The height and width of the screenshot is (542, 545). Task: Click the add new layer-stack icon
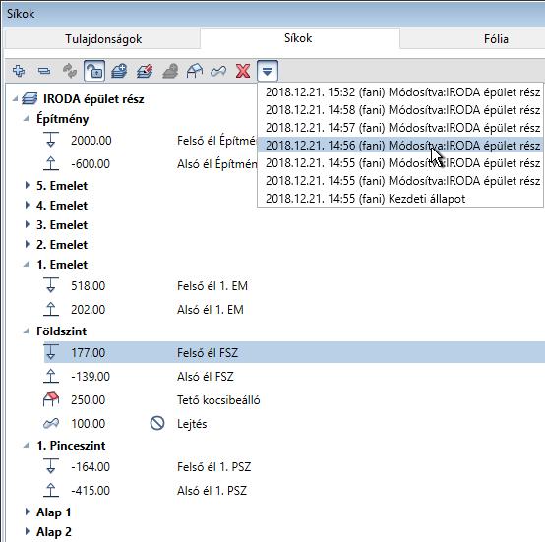coord(119,71)
